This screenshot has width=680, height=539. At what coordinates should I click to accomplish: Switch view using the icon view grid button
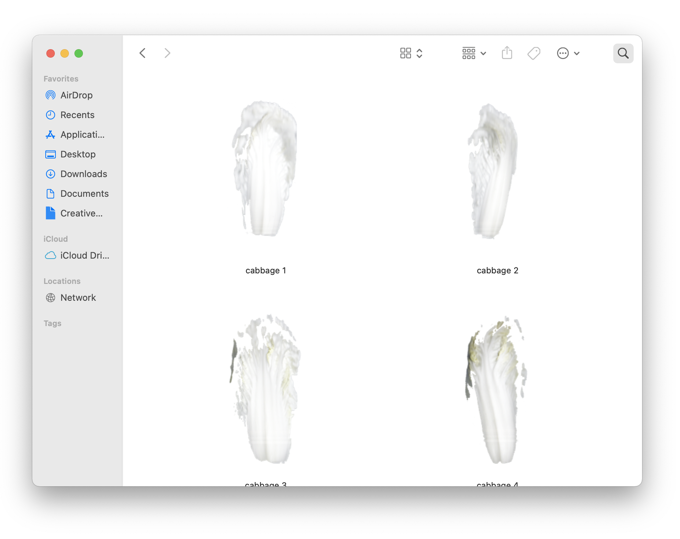tap(406, 53)
